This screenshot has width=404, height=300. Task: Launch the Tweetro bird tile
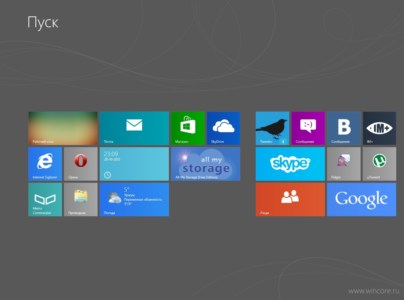(x=272, y=128)
